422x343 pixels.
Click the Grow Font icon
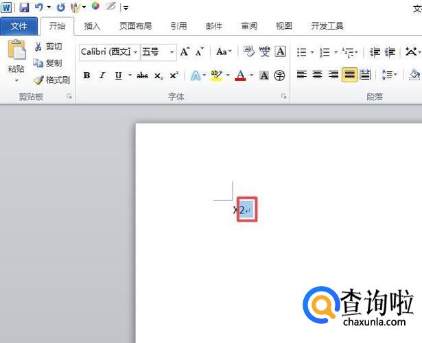click(x=185, y=52)
